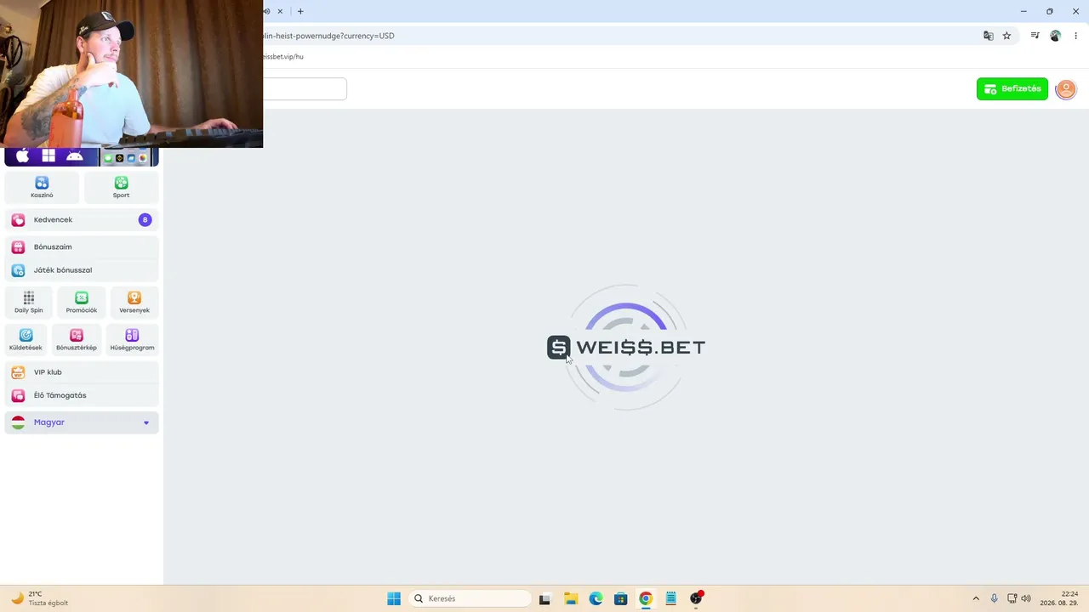
Task: Open the Hűségprogram loyalty tile
Action: [132, 340]
